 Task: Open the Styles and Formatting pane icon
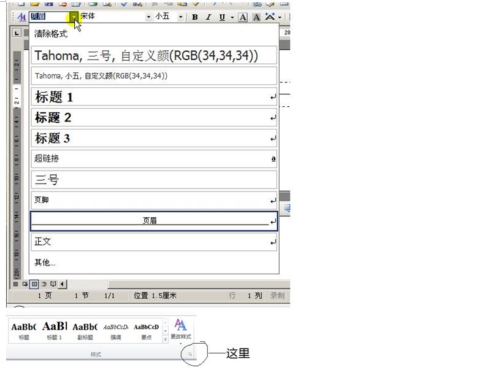click(21, 17)
